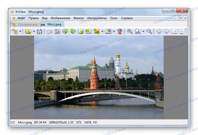Open the Изображение menu
Image resolution: width=198 pixels, height=135 pixels.
tap(60, 18)
